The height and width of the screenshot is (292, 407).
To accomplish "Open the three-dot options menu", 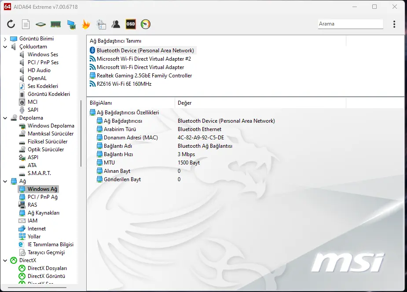I will pos(394,24).
